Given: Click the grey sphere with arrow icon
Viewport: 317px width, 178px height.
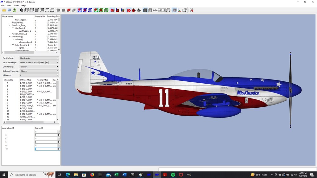Looking at the screenshot, I should click(x=139, y=10).
